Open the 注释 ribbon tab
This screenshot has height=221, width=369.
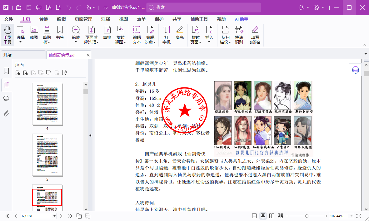coord(106,19)
